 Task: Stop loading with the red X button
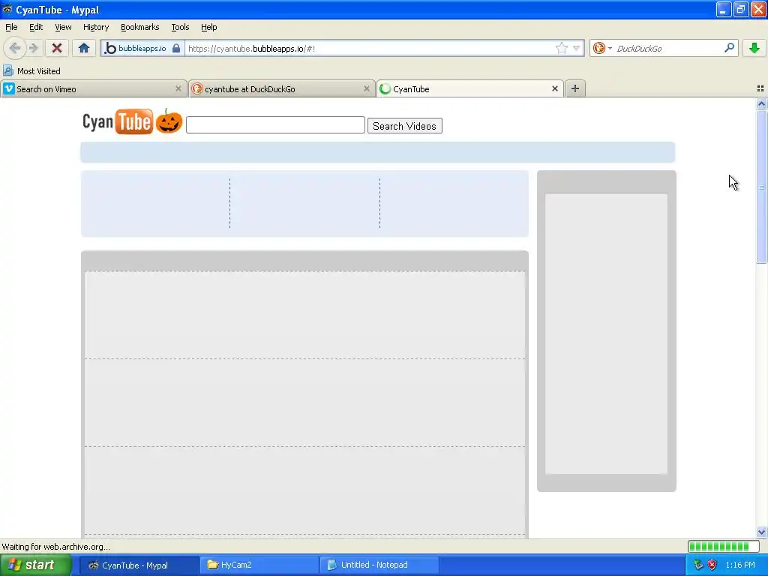[x=57, y=48]
